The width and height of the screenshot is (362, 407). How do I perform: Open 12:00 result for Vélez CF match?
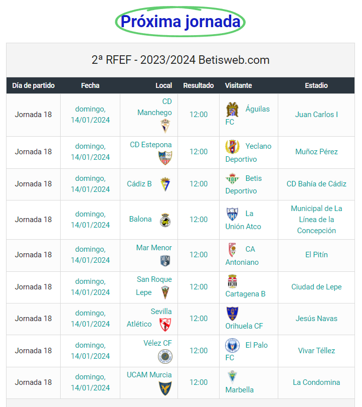[199, 351]
